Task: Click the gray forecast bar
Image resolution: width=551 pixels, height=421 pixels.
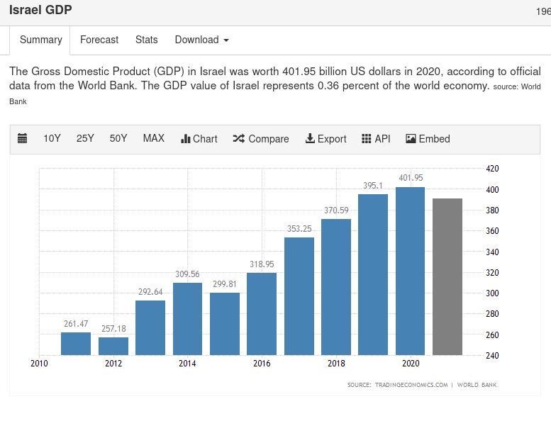Action: click(x=447, y=276)
